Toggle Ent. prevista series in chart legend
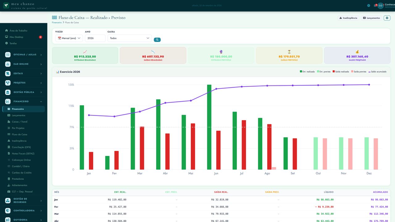Viewport: 395px width, 222px height. [324, 72]
